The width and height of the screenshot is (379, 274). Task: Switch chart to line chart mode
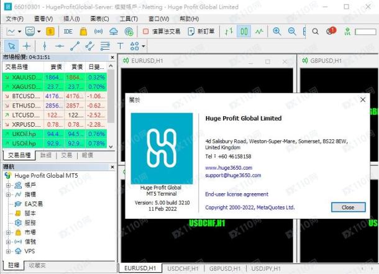click(259, 32)
